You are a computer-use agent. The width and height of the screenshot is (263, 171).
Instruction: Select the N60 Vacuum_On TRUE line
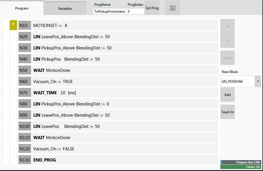pos(125,82)
